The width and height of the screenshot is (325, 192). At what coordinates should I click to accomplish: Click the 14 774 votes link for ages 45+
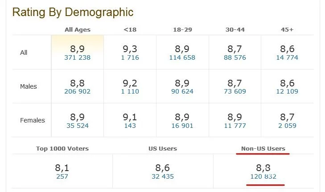tap(287, 57)
